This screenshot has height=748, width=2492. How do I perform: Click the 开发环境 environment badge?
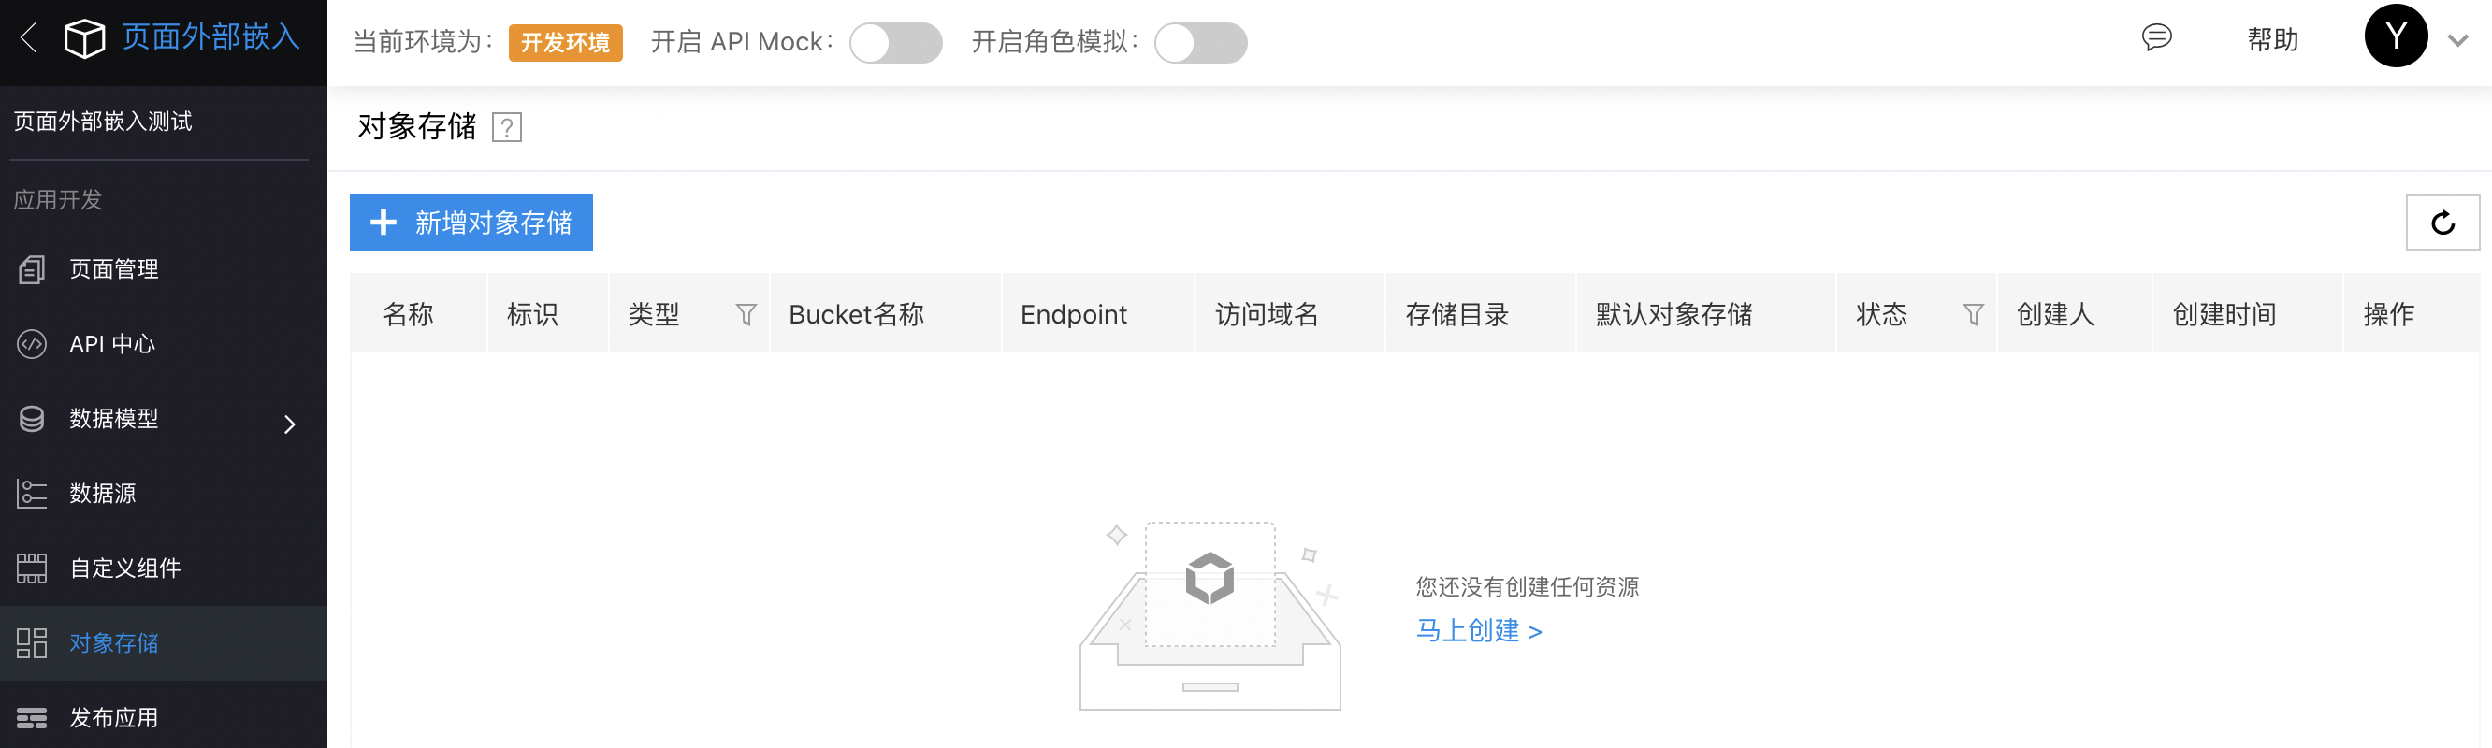[566, 42]
